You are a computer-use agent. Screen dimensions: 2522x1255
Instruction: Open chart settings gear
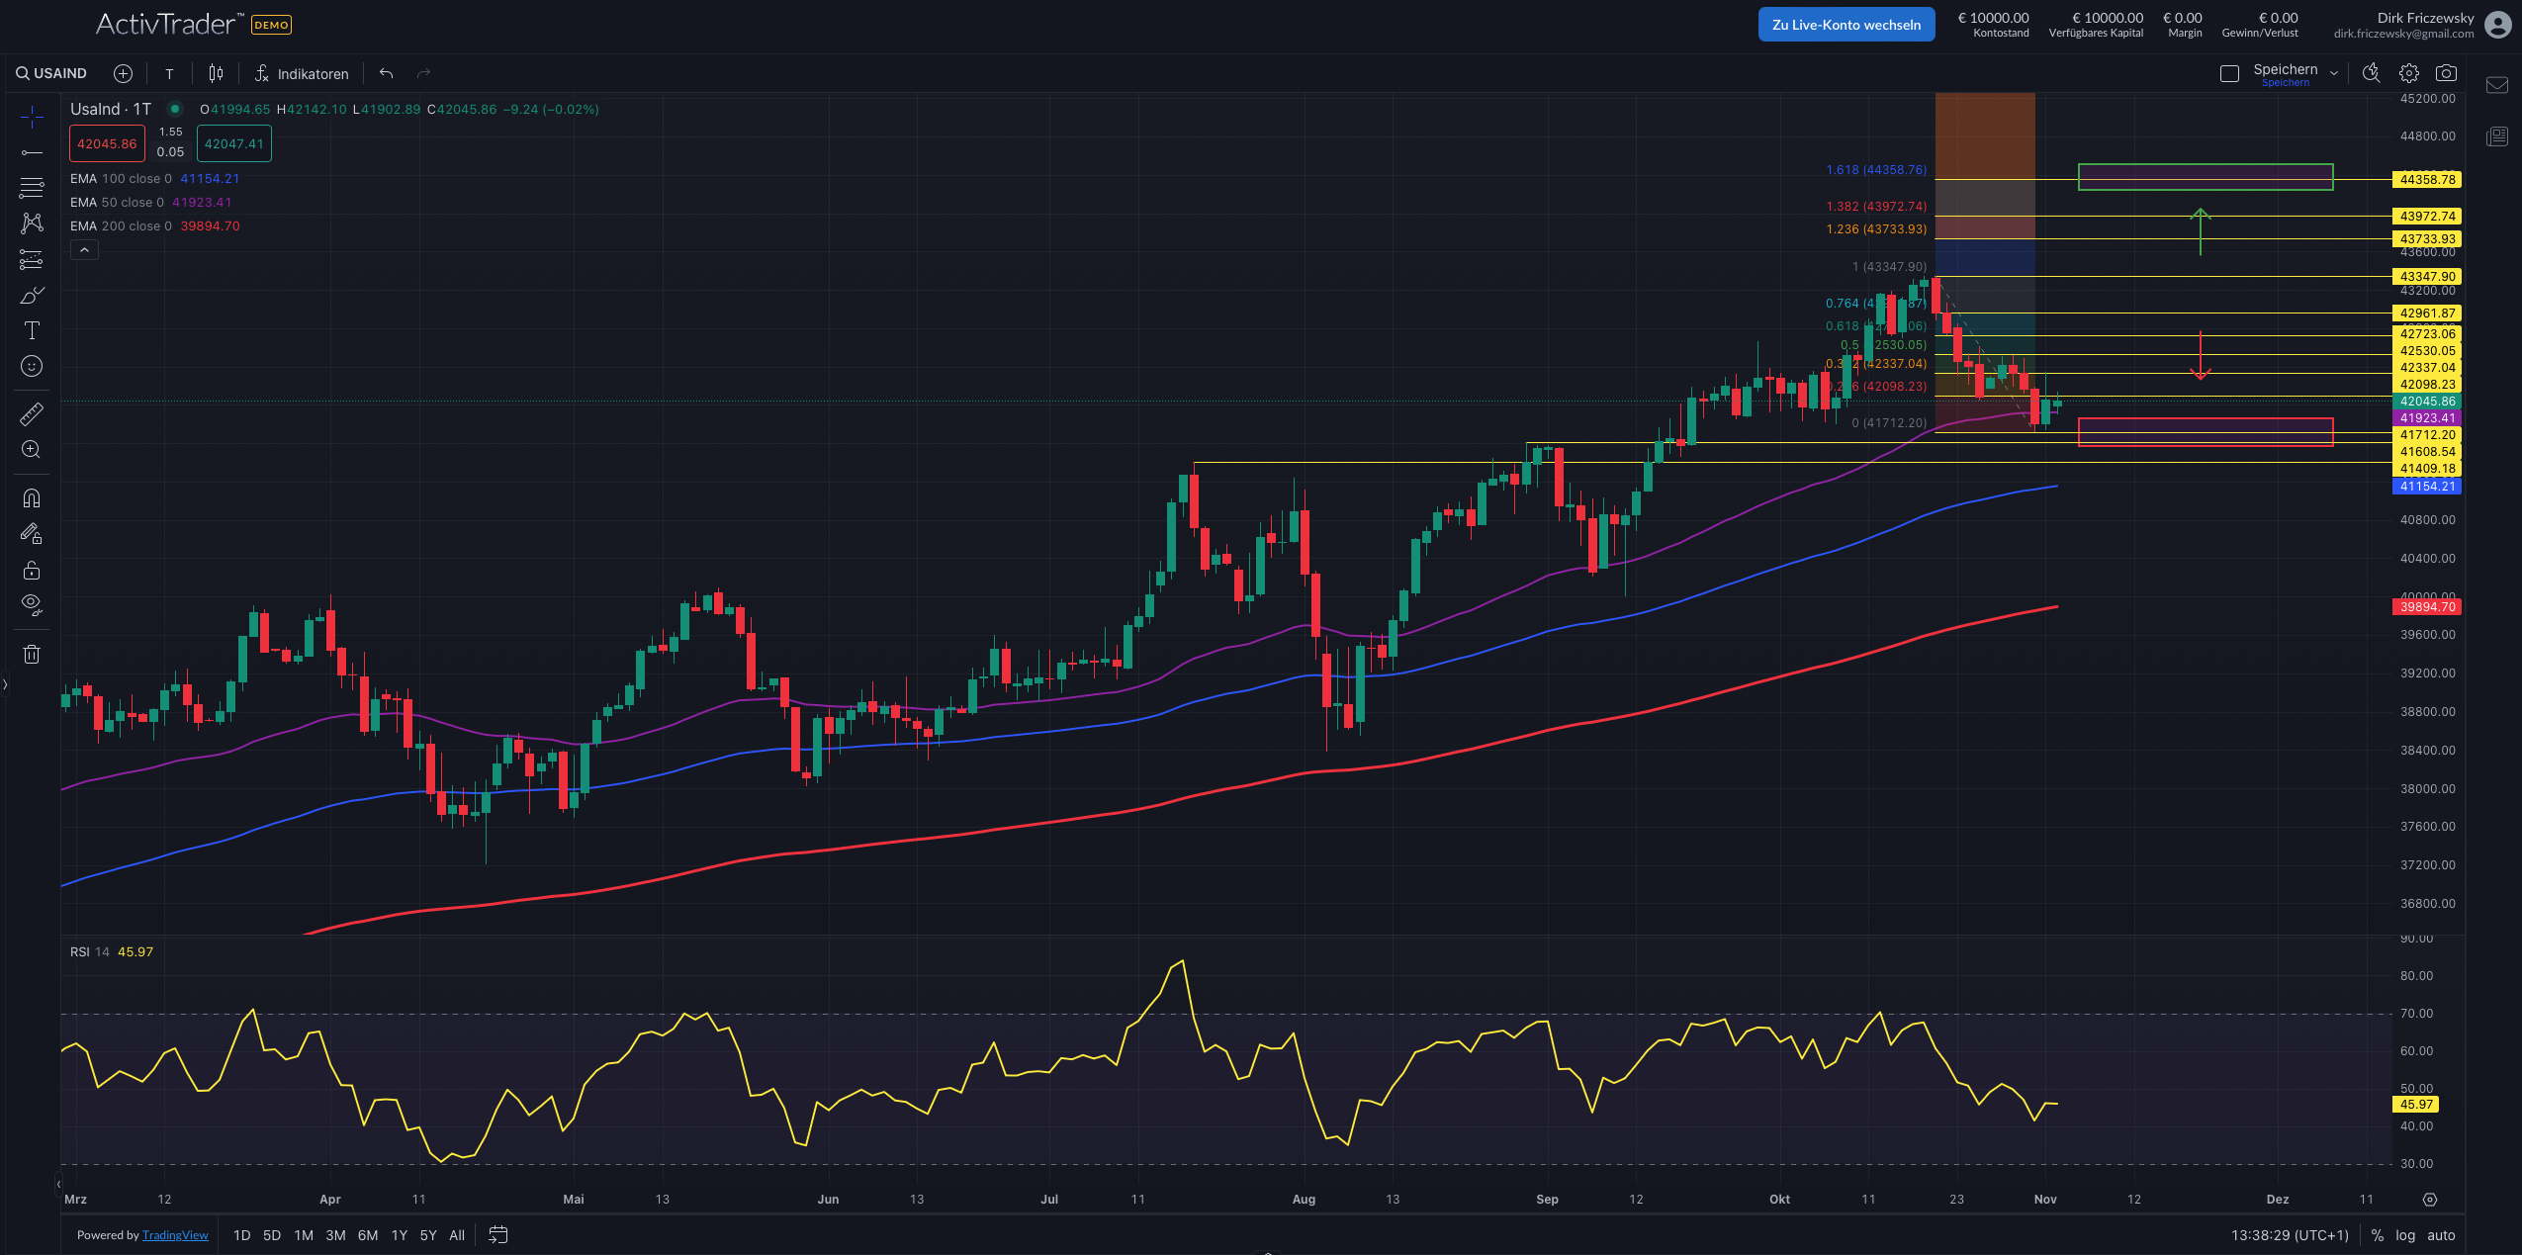pos(2410,73)
